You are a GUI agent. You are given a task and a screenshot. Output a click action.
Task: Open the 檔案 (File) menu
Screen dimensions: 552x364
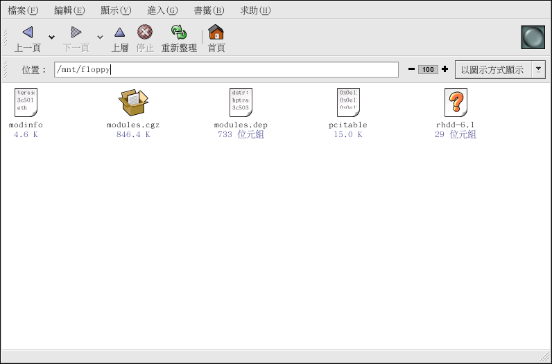coord(23,10)
